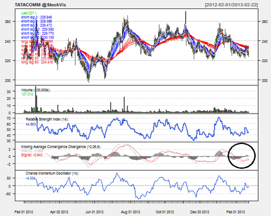Click the TATACOMM @StockViz chart title
The image size is (271, 216).
tap(40, 5)
